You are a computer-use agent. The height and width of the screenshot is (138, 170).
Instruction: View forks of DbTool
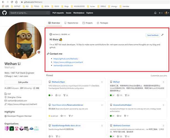coord(127,95)
